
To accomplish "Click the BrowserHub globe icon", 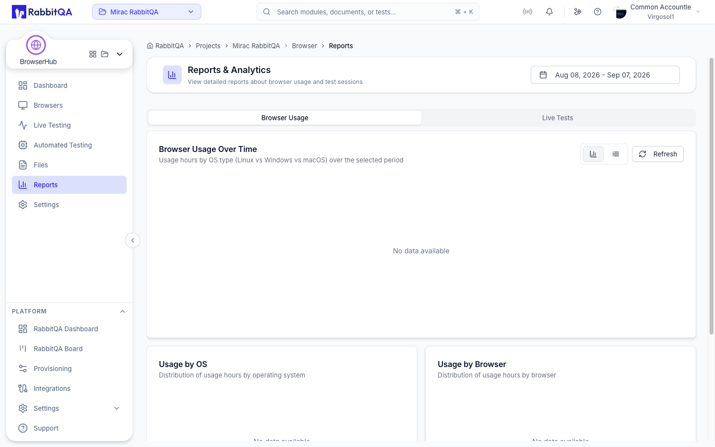I will (x=36, y=45).
